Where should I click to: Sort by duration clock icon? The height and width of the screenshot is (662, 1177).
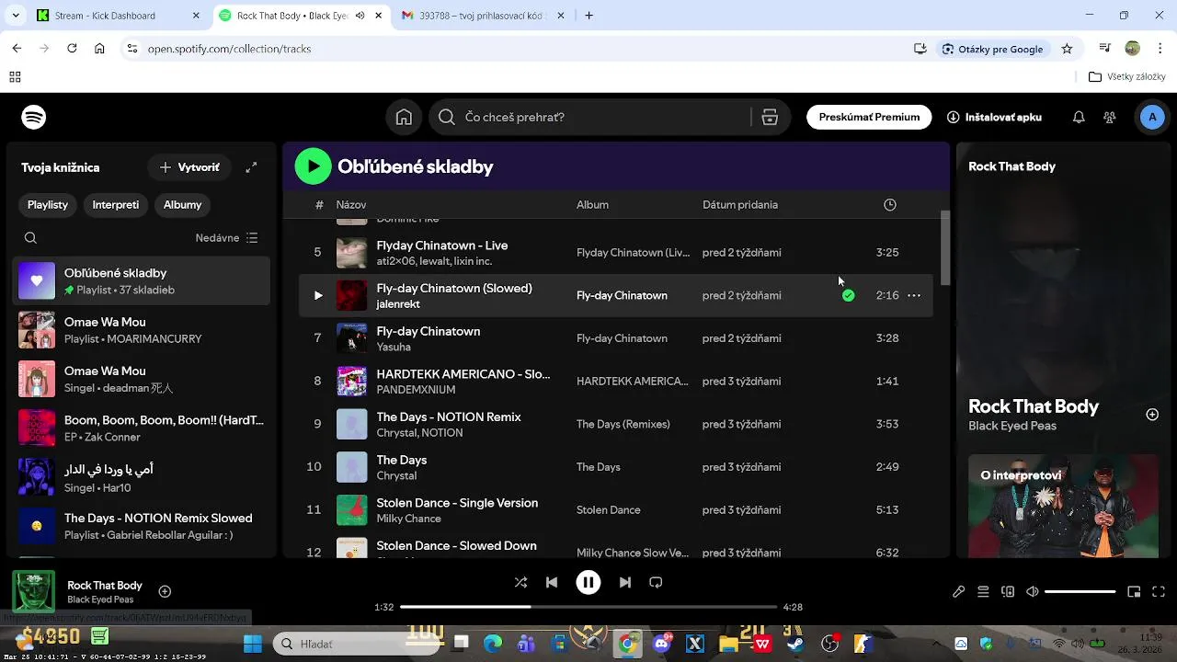[889, 204]
